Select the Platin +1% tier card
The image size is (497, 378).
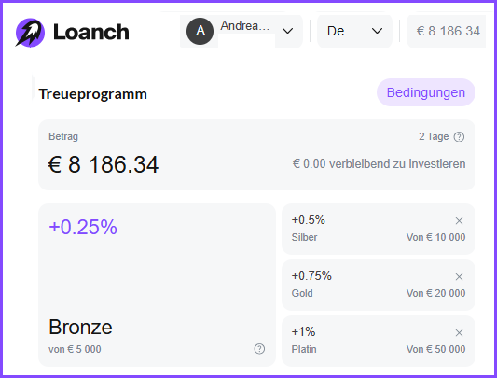[379, 341]
